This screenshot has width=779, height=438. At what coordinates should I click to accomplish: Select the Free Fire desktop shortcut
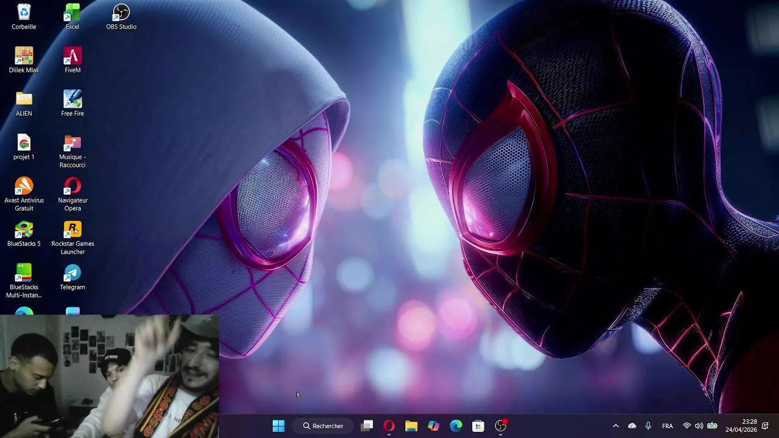[72, 103]
